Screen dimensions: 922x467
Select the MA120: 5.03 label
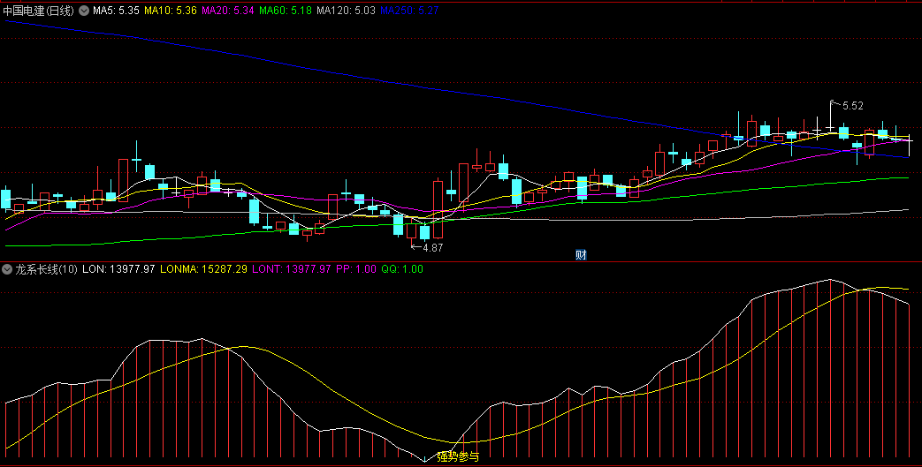coord(346,11)
